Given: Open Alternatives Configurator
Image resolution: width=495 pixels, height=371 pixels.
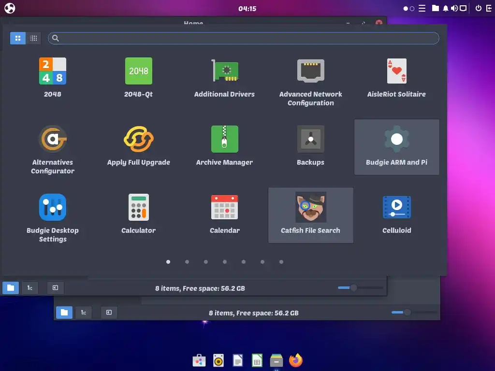Looking at the screenshot, I should [x=52, y=149].
